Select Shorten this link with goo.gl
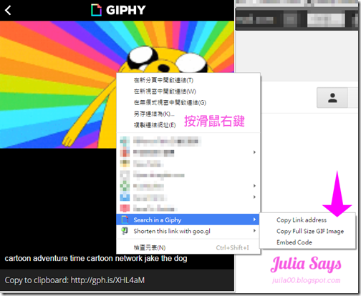 [188, 231]
